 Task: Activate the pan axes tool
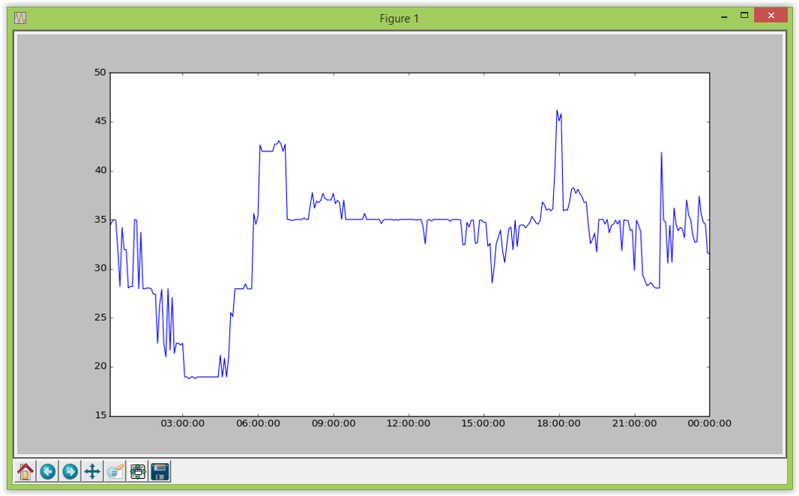[x=92, y=471]
